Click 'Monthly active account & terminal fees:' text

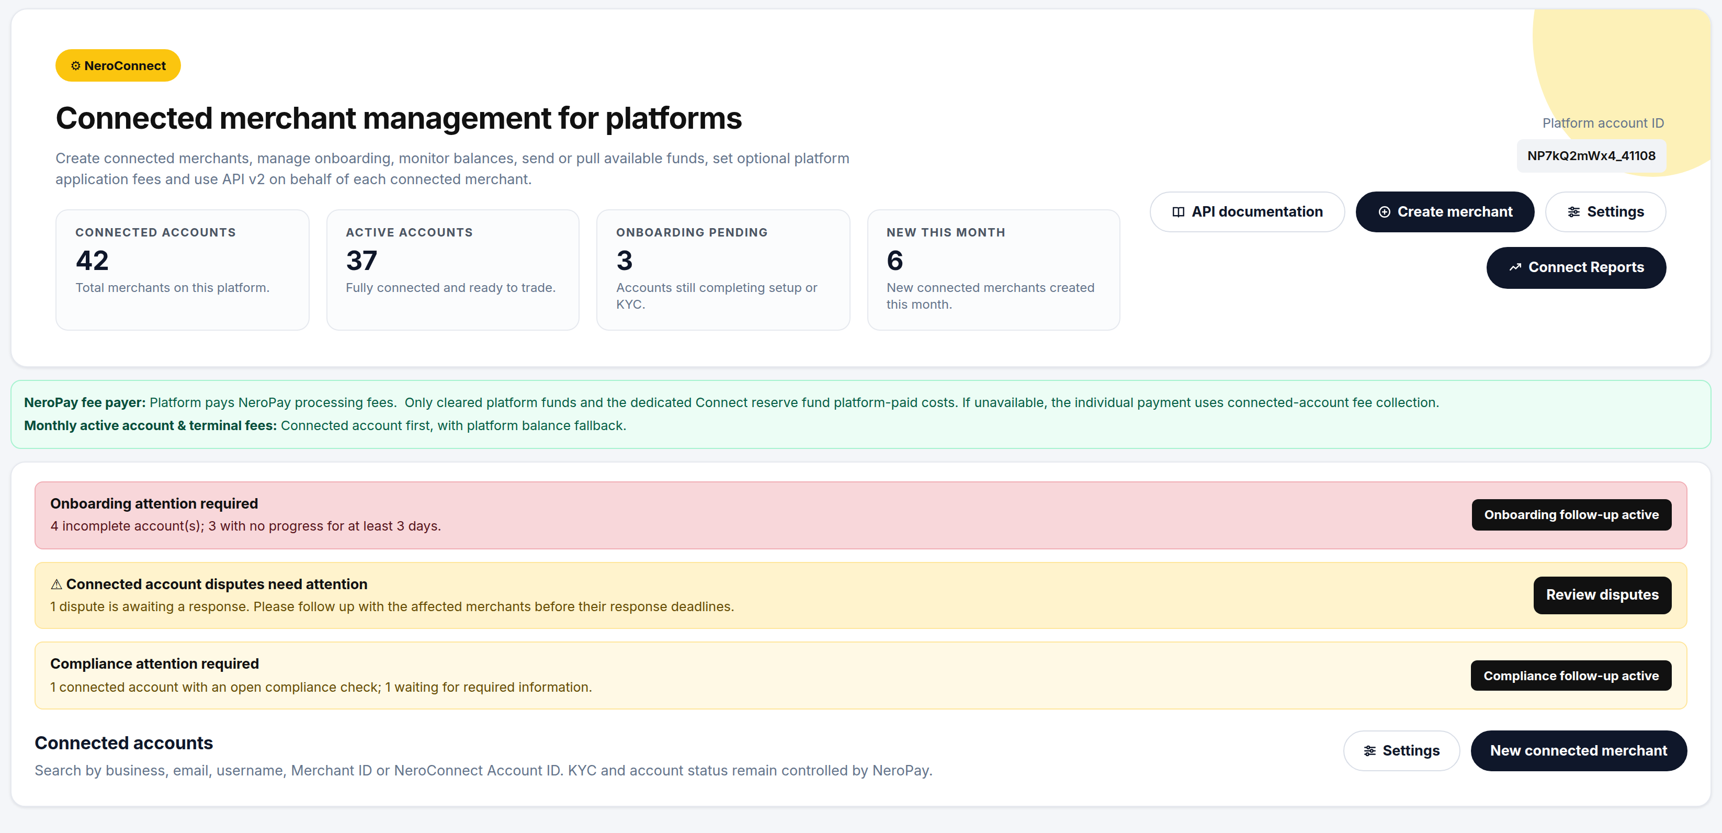coord(151,425)
